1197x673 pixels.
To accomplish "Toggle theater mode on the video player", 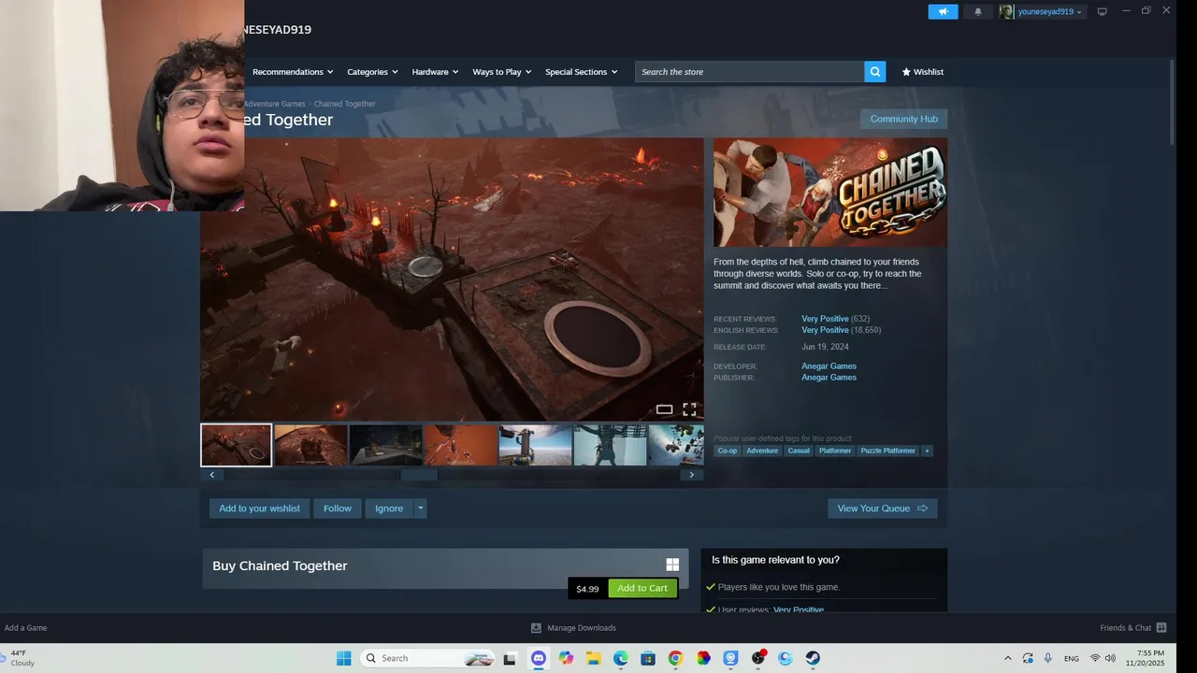I will [x=664, y=409].
